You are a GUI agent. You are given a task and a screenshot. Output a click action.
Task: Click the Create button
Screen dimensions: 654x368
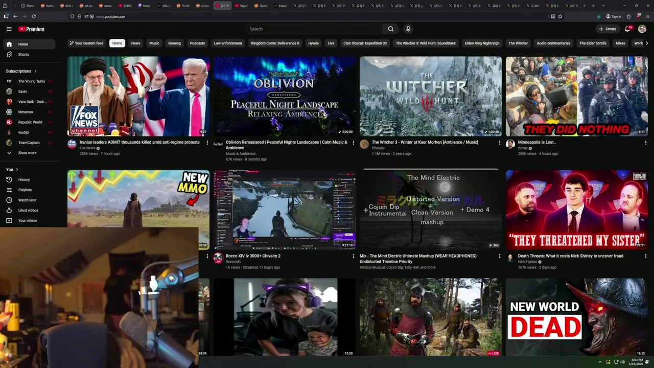tap(608, 29)
